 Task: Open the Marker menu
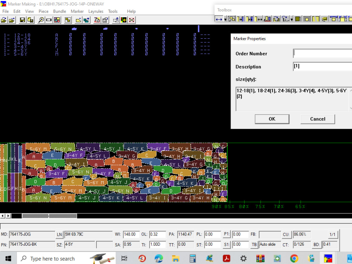pyautogui.click(x=77, y=11)
